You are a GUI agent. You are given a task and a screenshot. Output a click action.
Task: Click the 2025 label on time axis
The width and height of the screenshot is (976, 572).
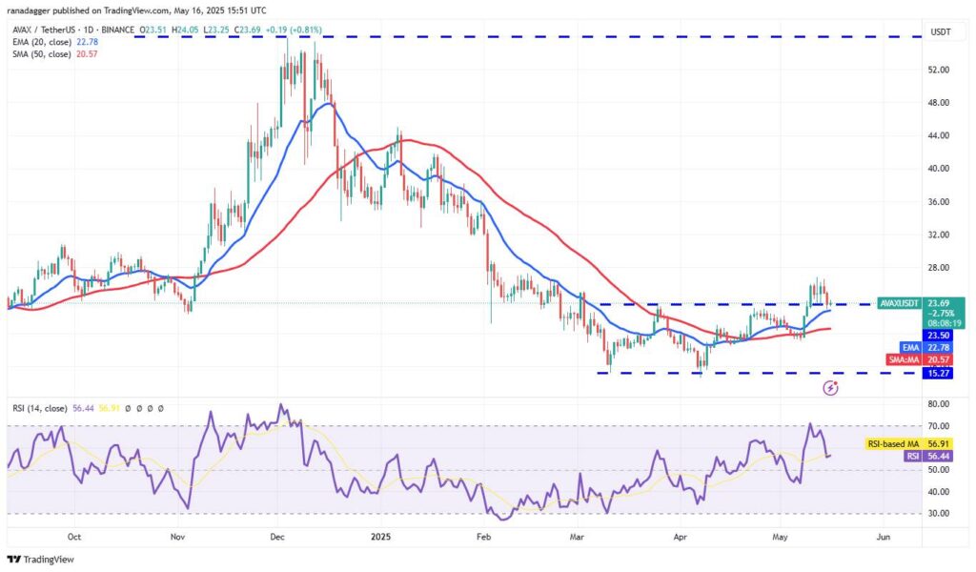point(380,537)
